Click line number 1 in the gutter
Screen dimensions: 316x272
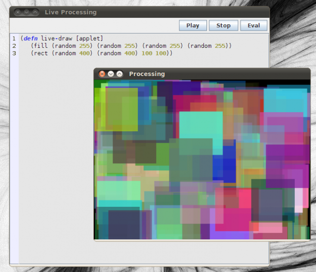(x=14, y=39)
